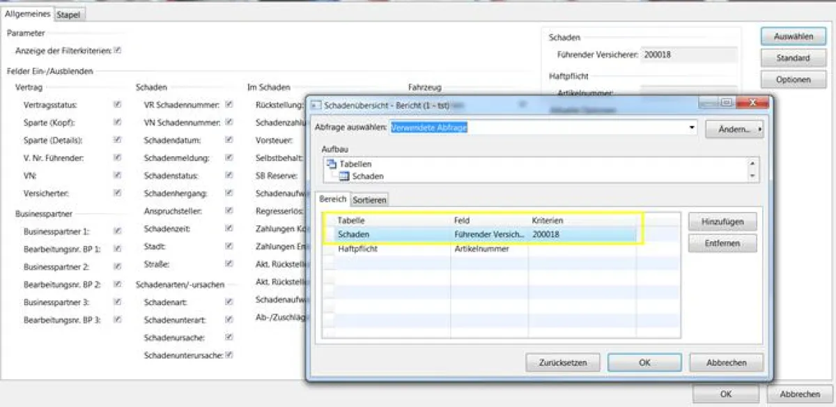The height and width of the screenshot is (407, 836).
Task: Click the Standard button
Action: pyautogui.click(x=793, y=58)
